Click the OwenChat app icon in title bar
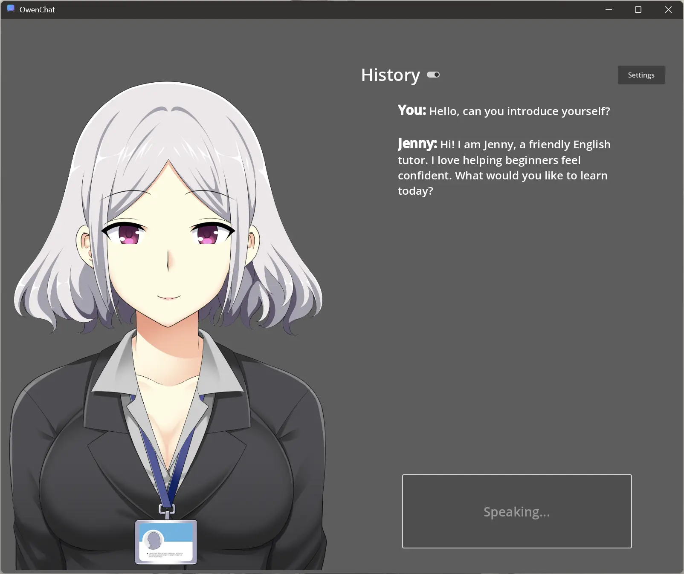 pos(11,9)
